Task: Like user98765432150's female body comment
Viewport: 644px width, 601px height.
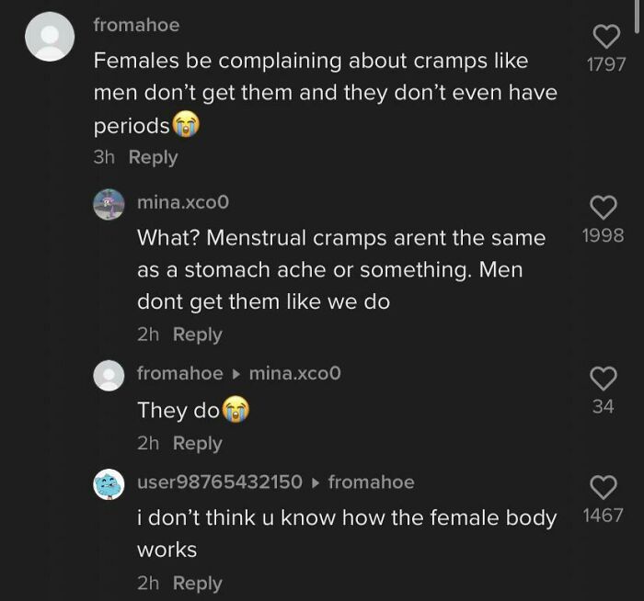Action: [x=603, y=487]
